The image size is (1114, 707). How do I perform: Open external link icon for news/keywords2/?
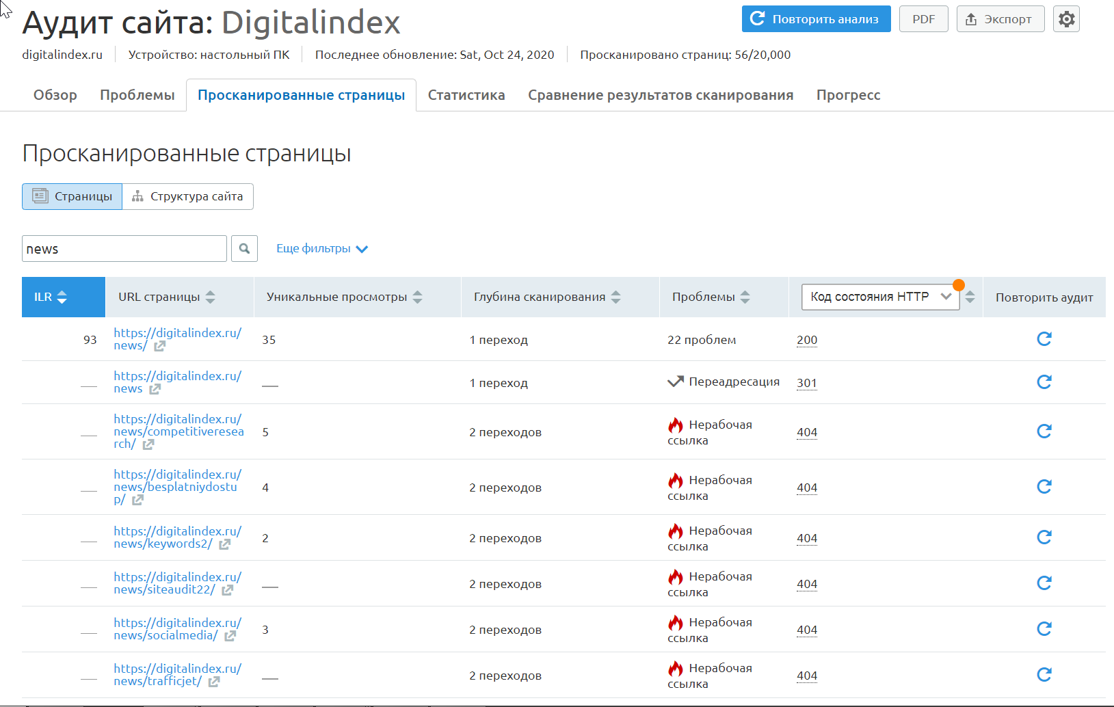click(224, 544)
